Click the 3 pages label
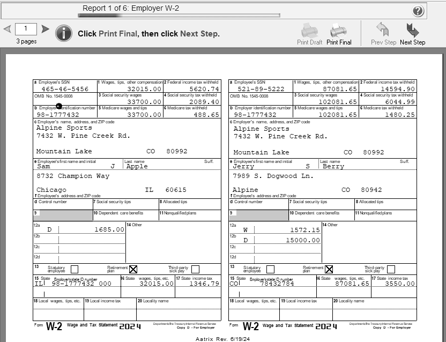The height and width of the screenshot is (342, 446). point(26,41)
